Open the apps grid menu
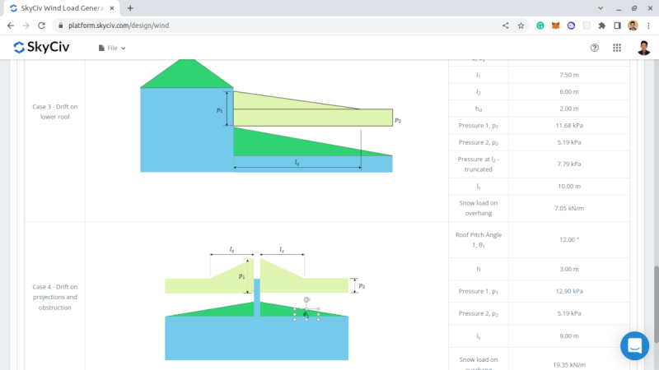Viewport: 659px width, 370px height. (617, 48)
